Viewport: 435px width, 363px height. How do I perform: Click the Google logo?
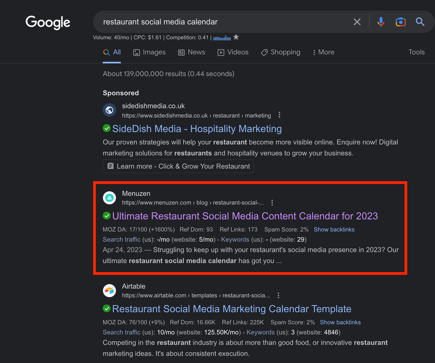(x=48, y=23)
